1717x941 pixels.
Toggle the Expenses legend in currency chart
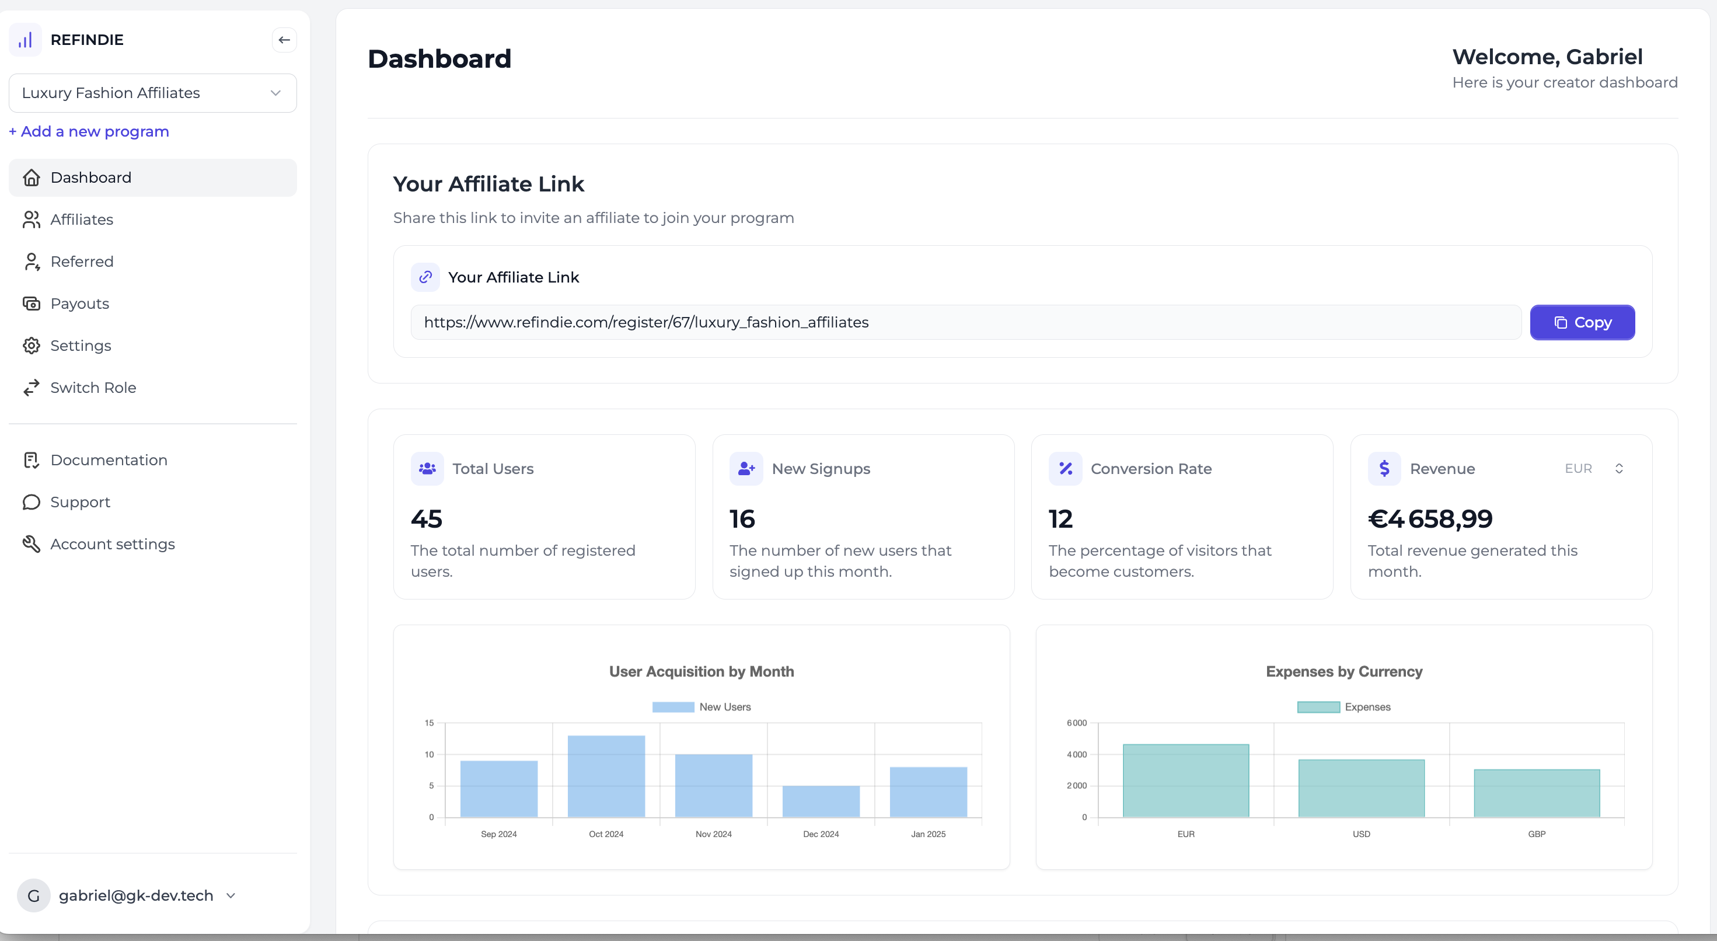[x=1345, y=706]
